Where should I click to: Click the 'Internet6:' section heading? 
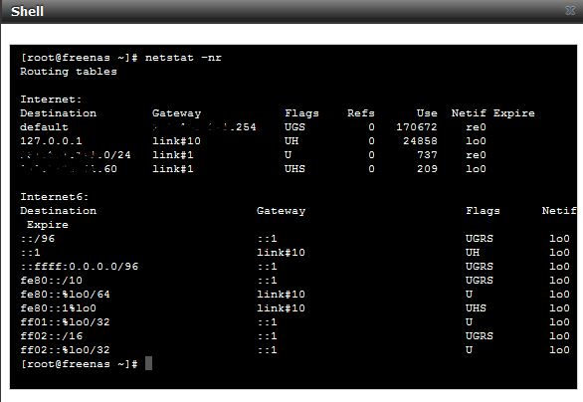pos(55,197)
